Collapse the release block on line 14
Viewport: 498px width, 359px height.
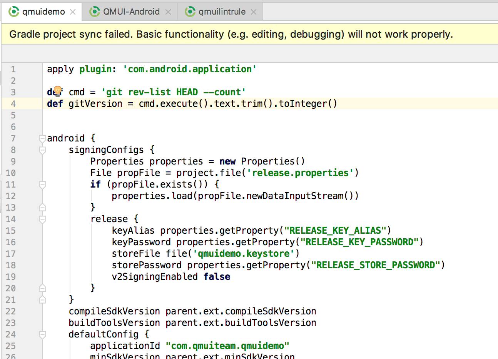(x=42, y=219)
